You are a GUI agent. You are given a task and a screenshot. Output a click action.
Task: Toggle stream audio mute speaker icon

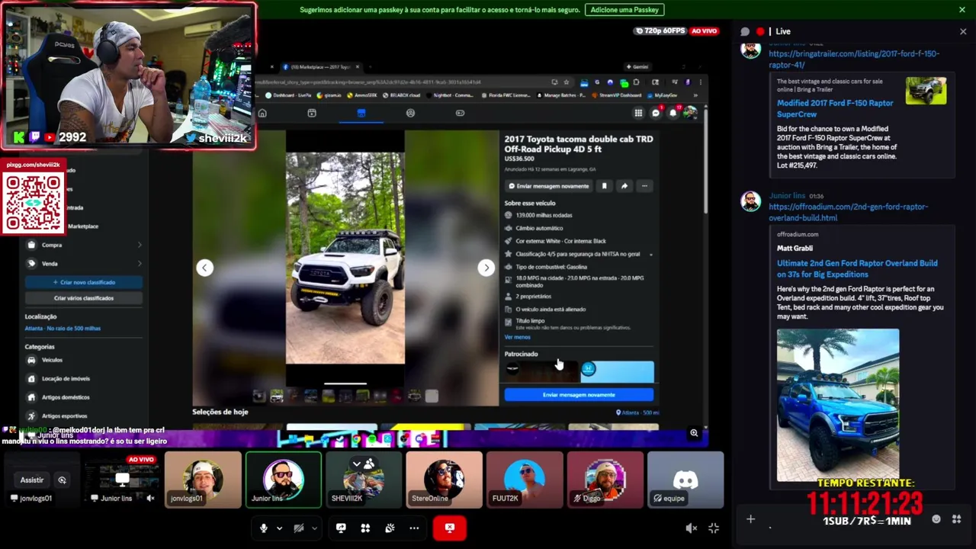point(691,528)
